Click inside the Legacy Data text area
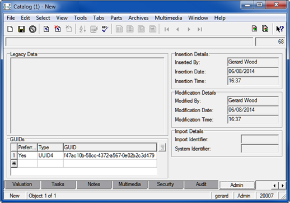 tap(87, 95)
